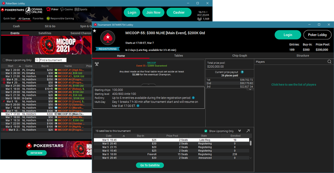The width and height of the screenshot is (334, 173).
Task: Sort lobby list by Game column
Action: click(29, 66)
